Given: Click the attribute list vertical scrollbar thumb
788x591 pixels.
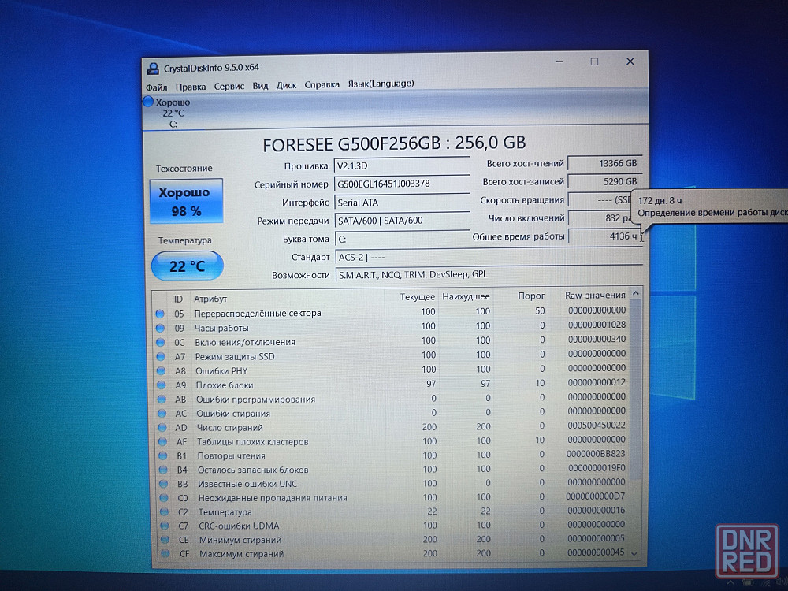Looking at the screenshot, I should [635, 389].
